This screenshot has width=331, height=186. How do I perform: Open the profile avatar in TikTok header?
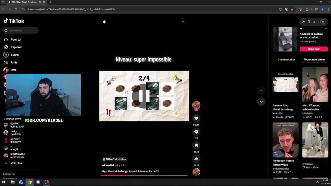point(322,22)
